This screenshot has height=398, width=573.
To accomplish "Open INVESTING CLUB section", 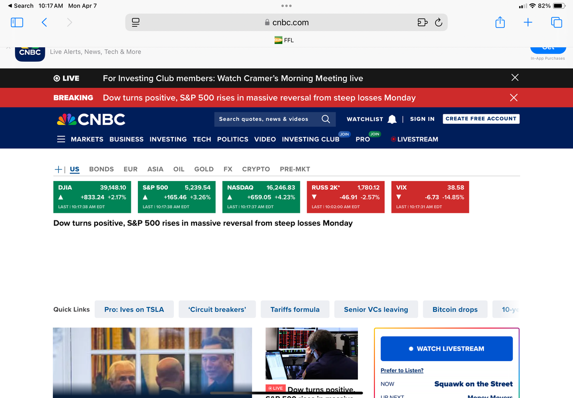I will coord(311,139).
